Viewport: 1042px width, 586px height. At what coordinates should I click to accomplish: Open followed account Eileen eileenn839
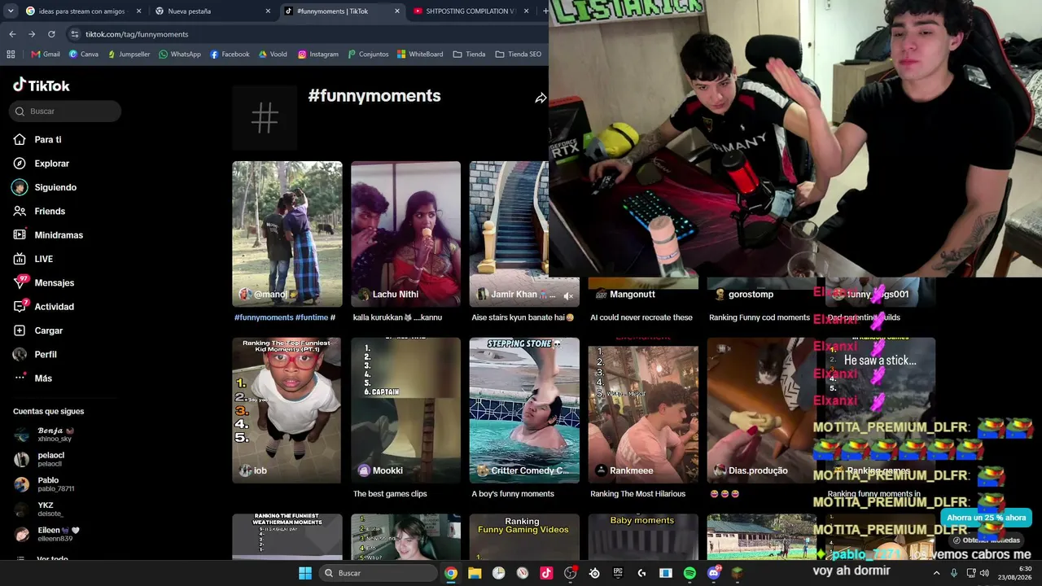pos(46,535)
